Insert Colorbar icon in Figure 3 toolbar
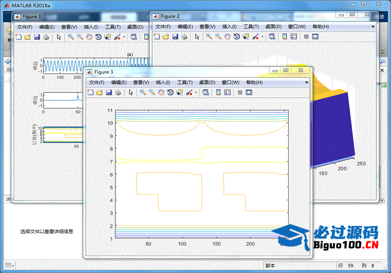 tap(218, 93)
